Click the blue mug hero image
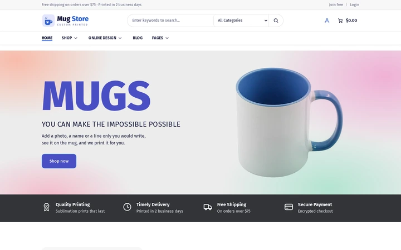The height and width of the screenshot is (250, 401). point(289,122)
